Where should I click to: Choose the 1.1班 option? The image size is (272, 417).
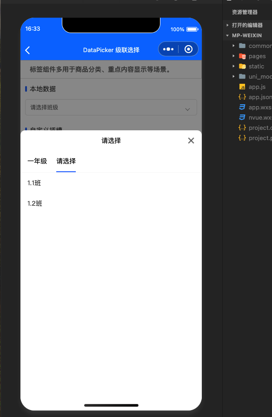(34, 183)
